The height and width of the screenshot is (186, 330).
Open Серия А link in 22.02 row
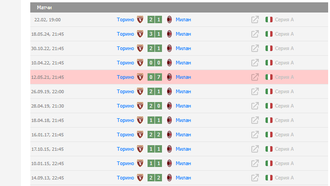(284, 19)
